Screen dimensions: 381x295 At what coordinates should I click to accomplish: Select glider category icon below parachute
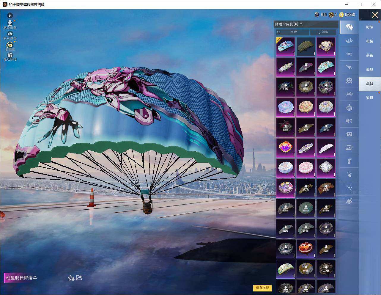(349, 41)
